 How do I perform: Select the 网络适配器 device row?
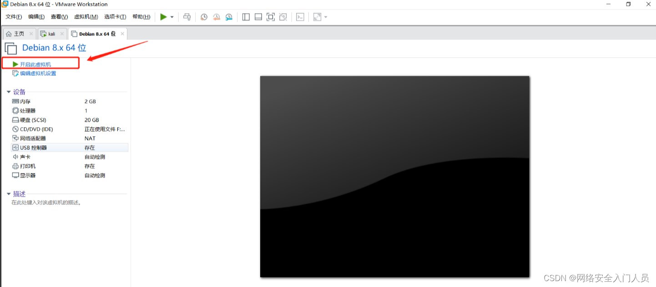[70, 139]
